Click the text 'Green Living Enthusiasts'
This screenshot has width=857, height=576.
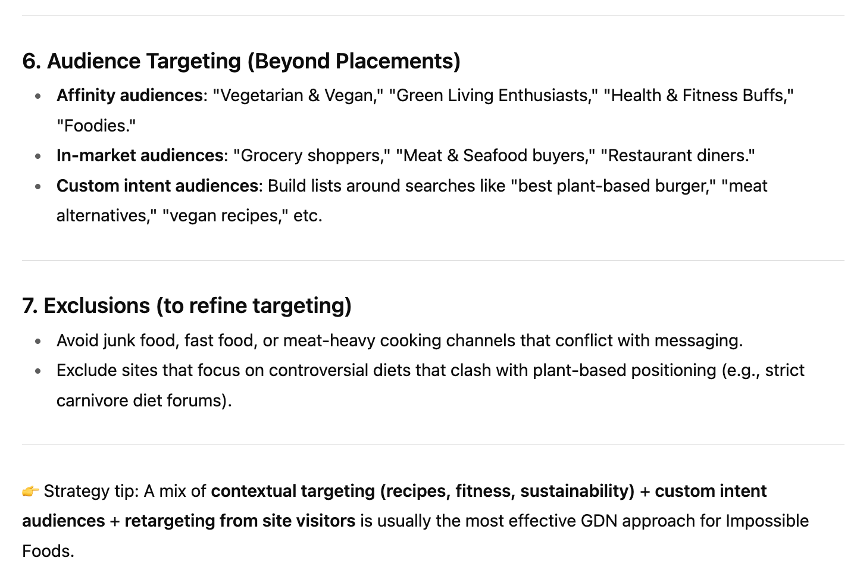(492, 95)
